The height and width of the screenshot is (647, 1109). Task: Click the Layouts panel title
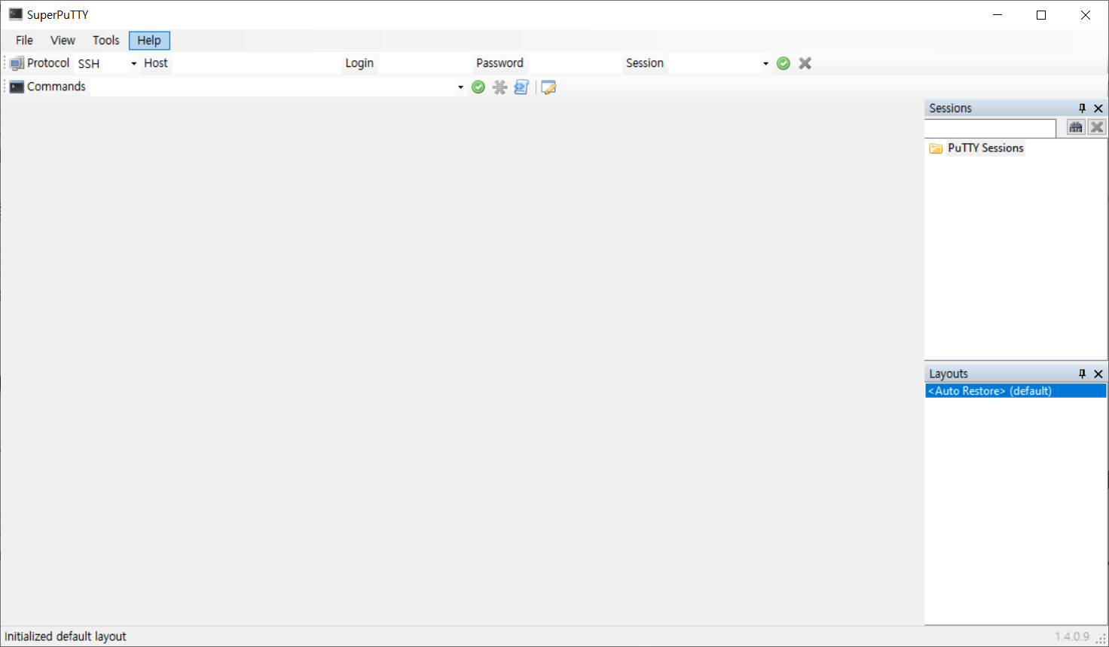click(948, 374)
